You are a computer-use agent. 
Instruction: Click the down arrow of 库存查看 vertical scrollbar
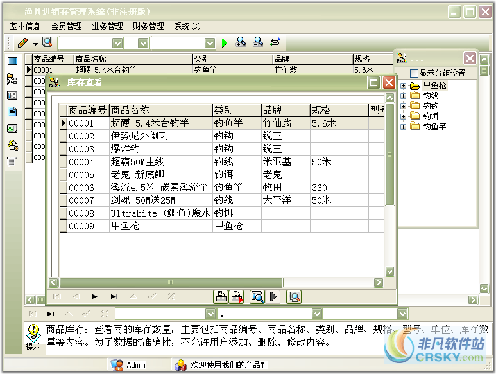tap(389, 271)
